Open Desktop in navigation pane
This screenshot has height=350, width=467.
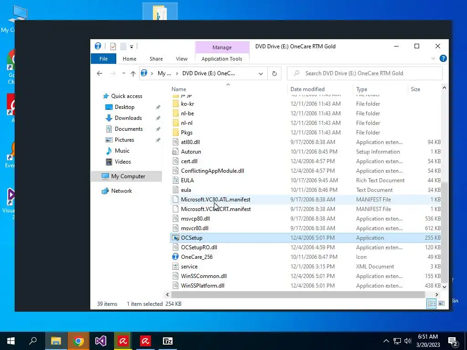(x=125, y=107)
